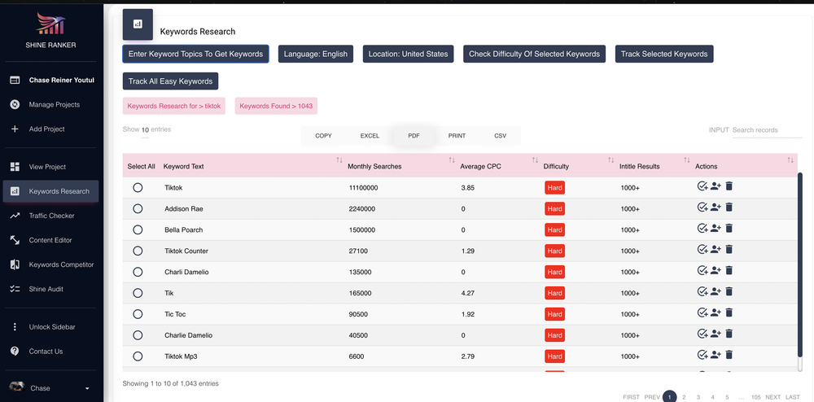
Task: Select the radio button for Tic Toc
Action: point(138,314)
